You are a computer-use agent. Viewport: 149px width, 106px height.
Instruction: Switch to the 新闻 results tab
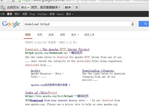coord(51,35)
